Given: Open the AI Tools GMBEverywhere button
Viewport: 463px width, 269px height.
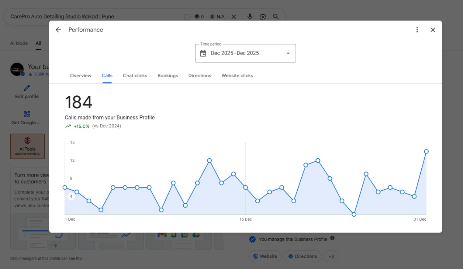Looking at the screenshot, I should 27,147.
